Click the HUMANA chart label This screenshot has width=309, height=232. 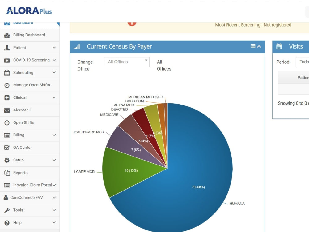coord(237,204)
